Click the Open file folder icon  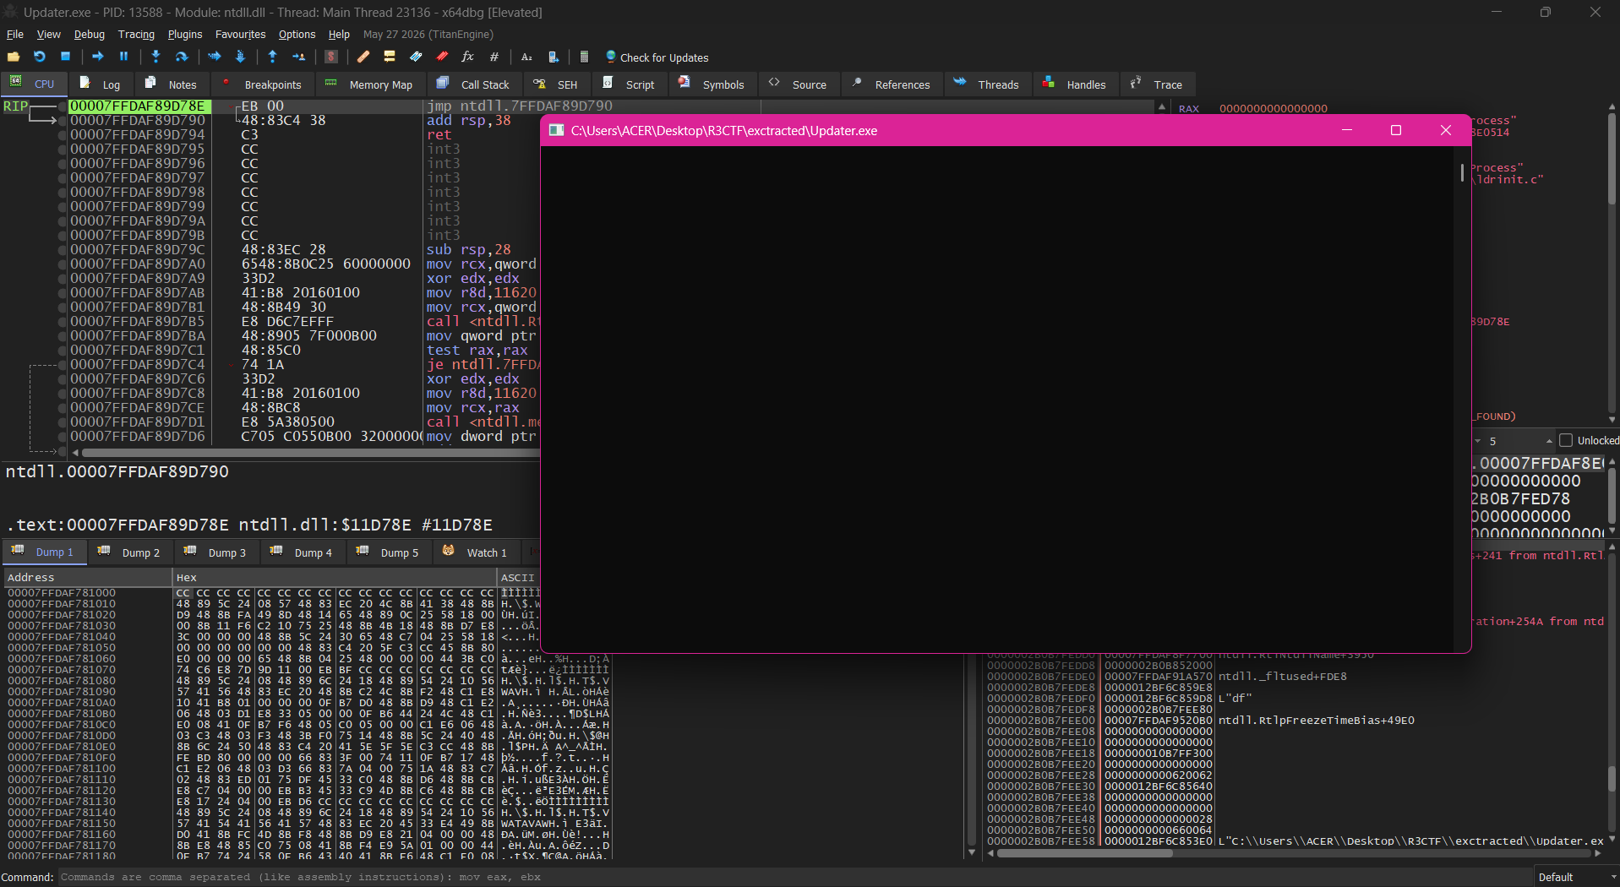[x=14, y=57]
